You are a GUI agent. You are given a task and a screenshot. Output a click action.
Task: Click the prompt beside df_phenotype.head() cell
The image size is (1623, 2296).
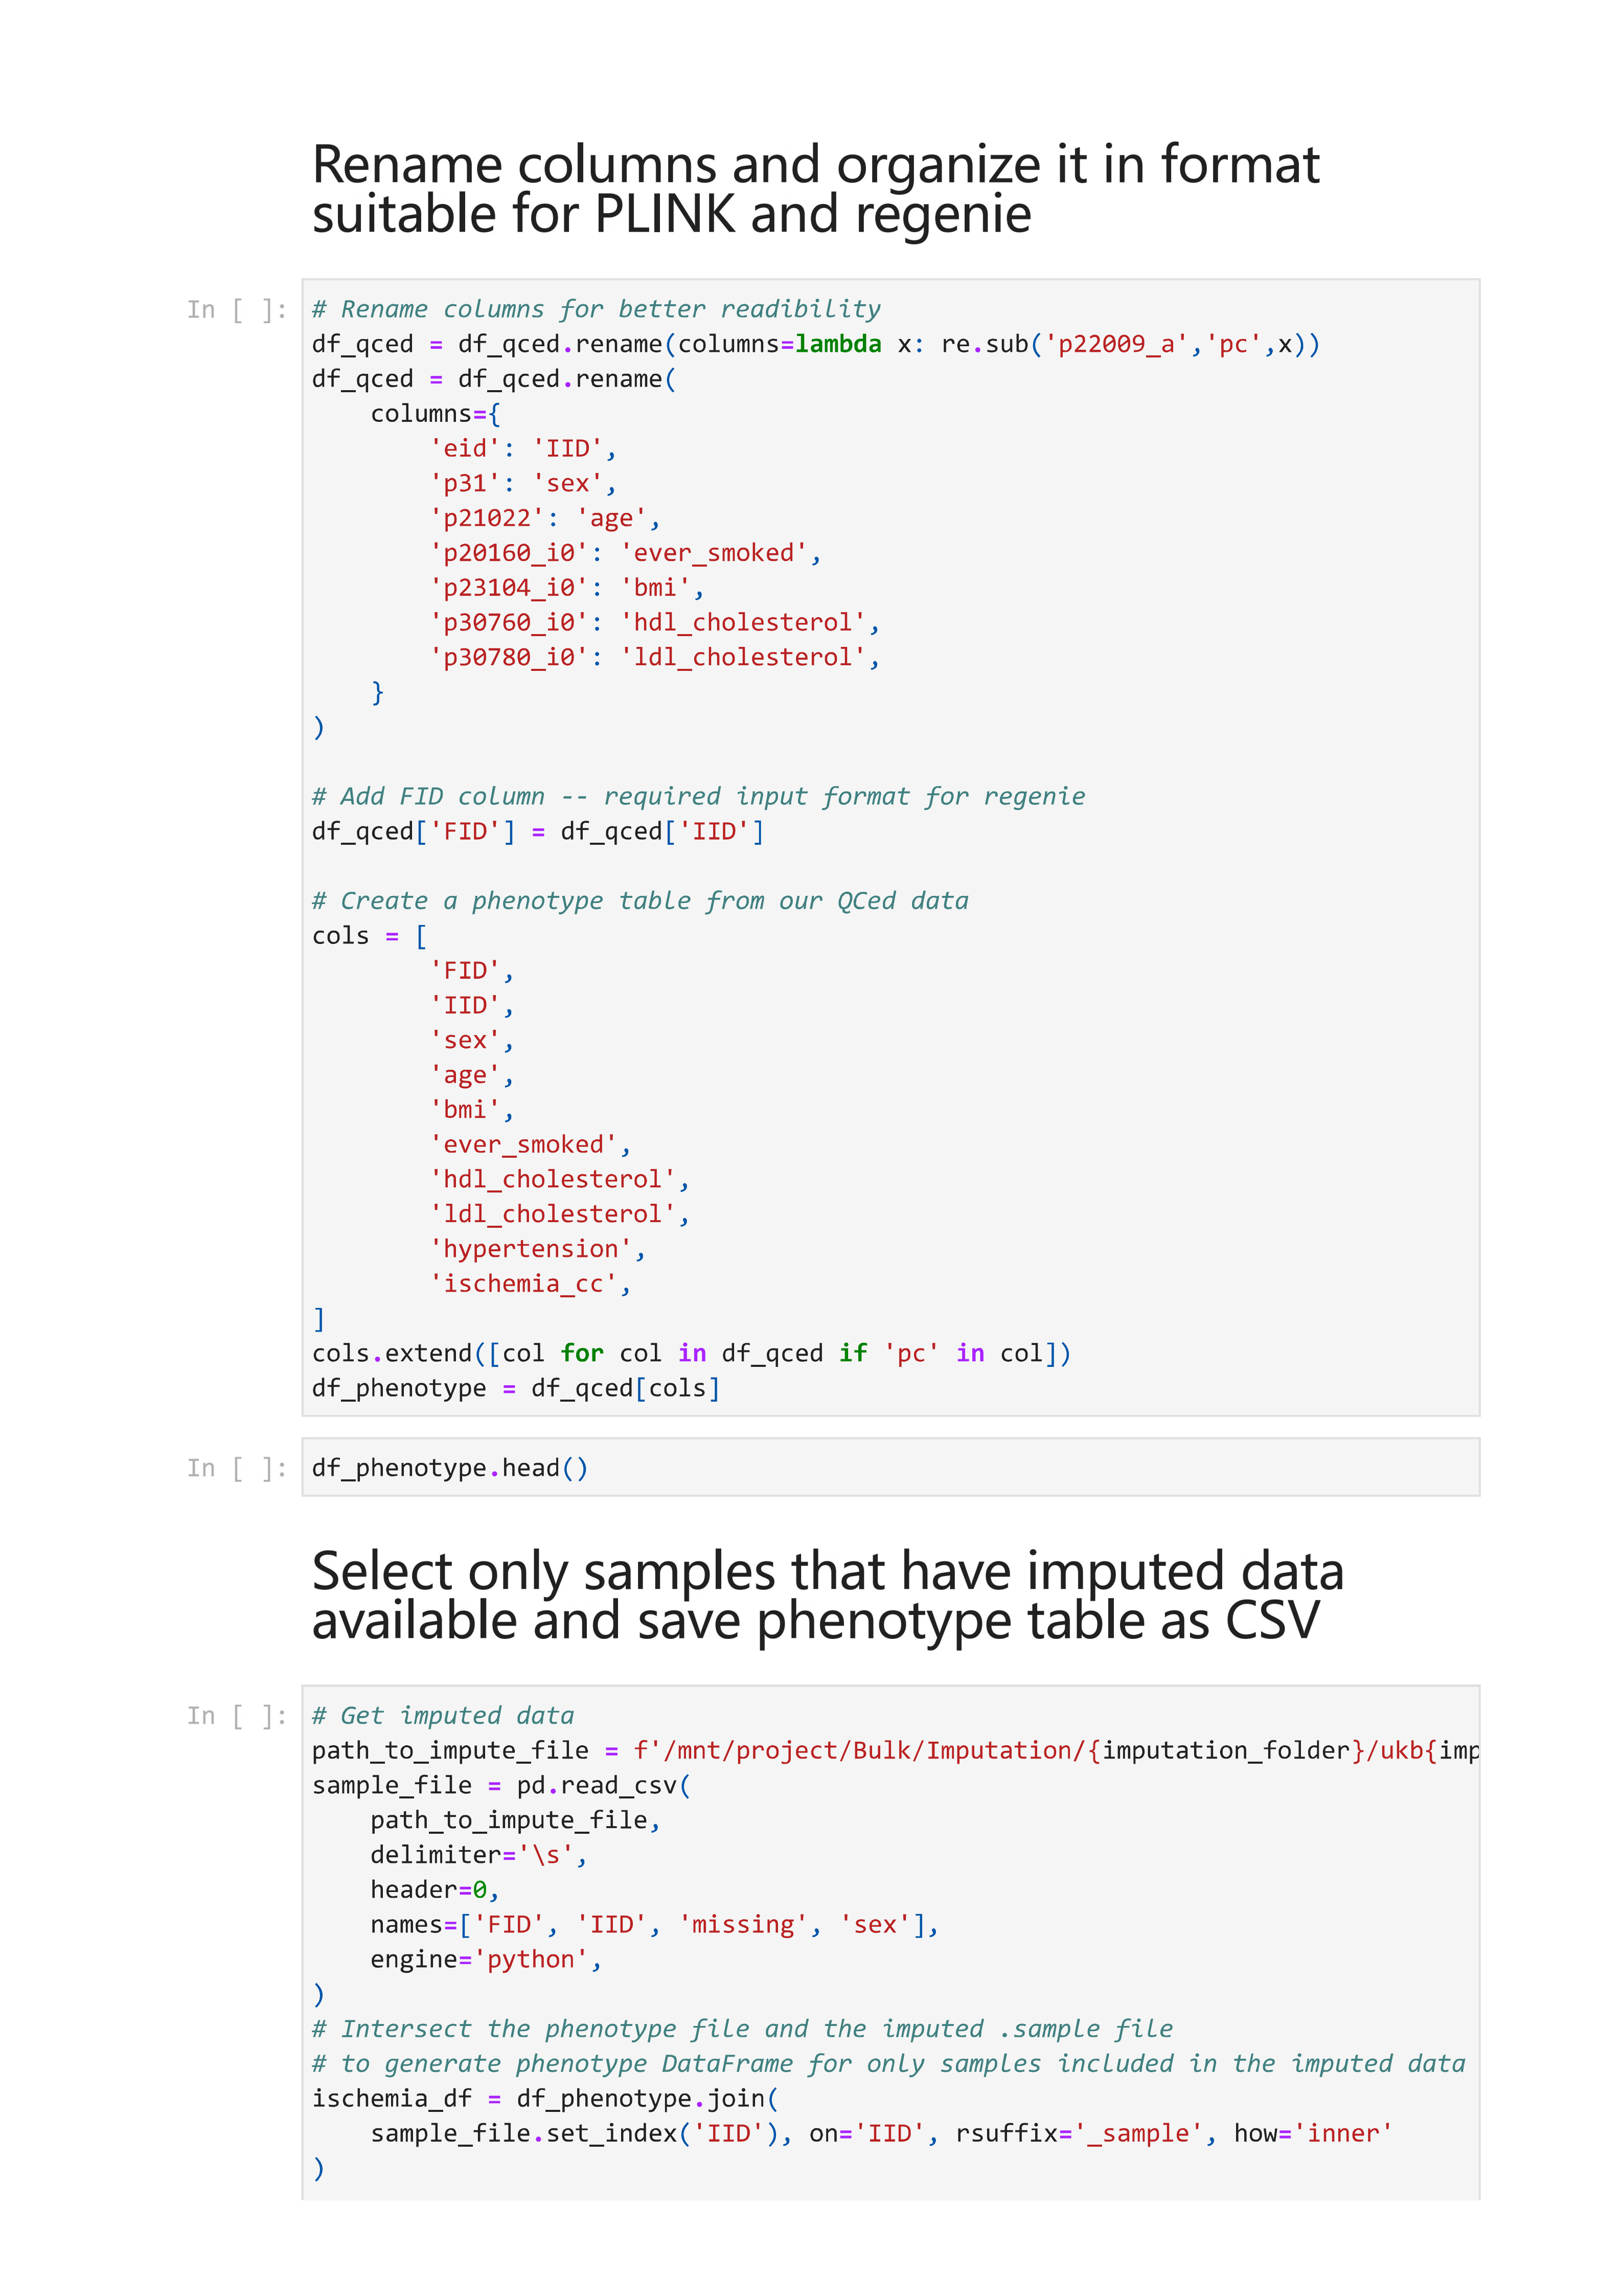tap(236, 1468)
